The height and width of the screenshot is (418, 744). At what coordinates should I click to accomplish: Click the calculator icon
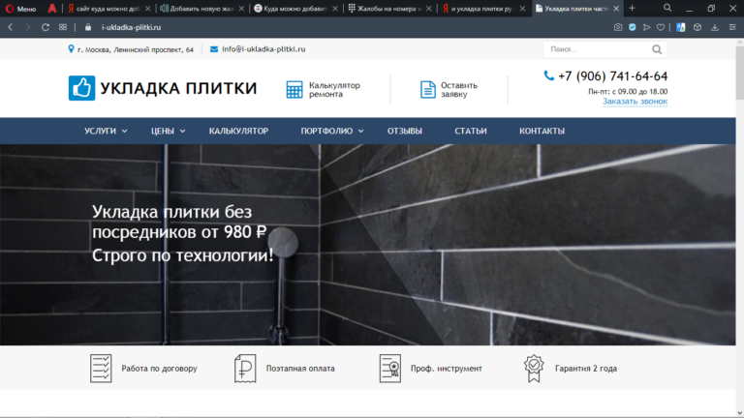(294, 90)
